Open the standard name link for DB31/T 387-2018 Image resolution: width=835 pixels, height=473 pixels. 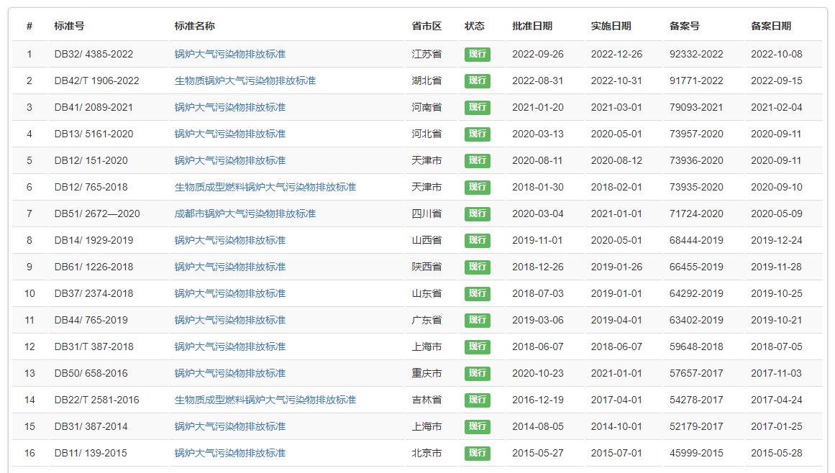click(229, 346)
